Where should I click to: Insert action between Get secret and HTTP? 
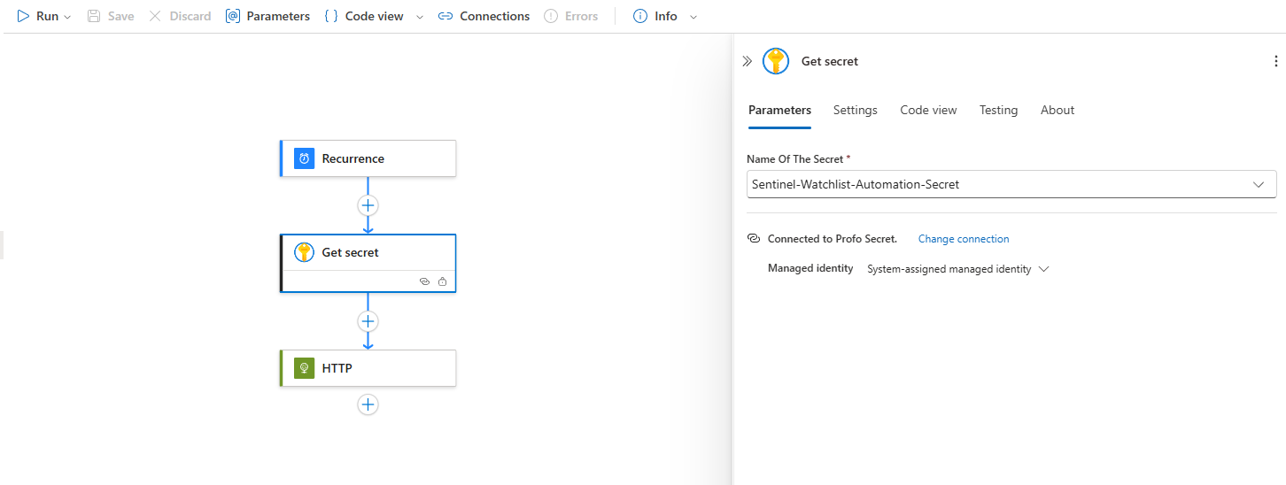368,321
